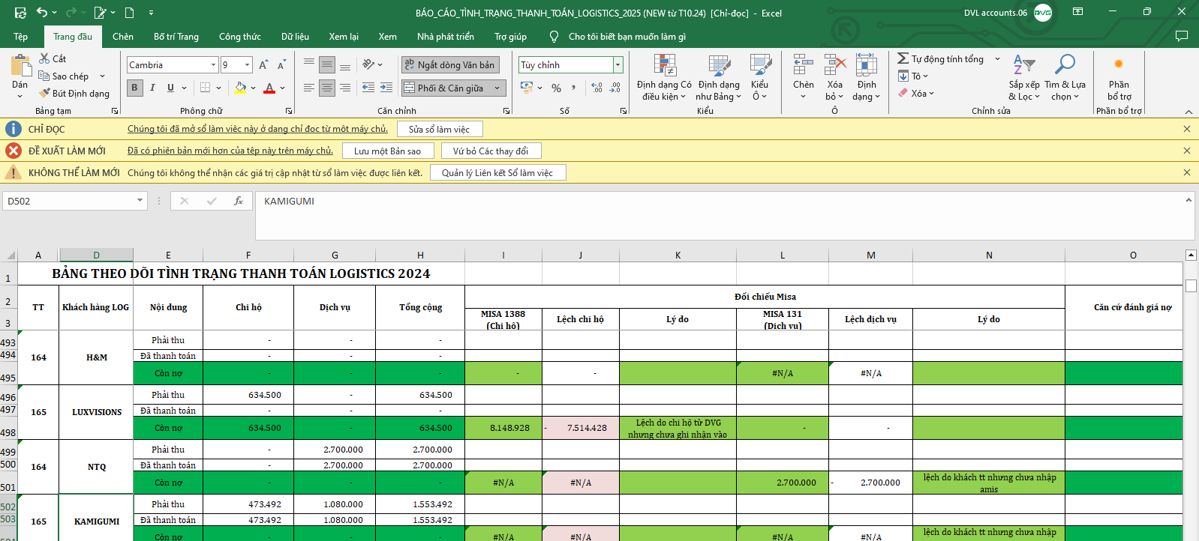Switch to the Chèn tab

tap(123, 36)
